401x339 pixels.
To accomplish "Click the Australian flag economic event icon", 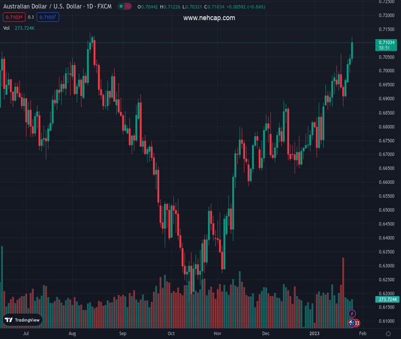I will [x=352, y=323].
